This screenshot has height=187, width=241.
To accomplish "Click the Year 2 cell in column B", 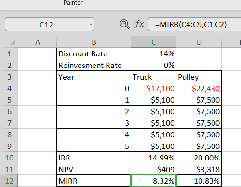I will pyautogui.click(x=94, y=111).
